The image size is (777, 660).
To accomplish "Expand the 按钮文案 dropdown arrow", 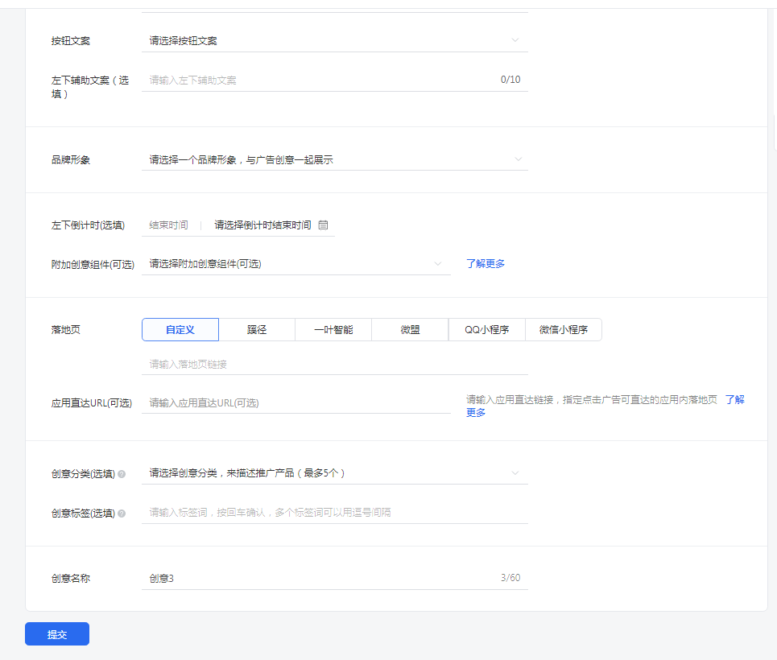I will coord(515,40).
